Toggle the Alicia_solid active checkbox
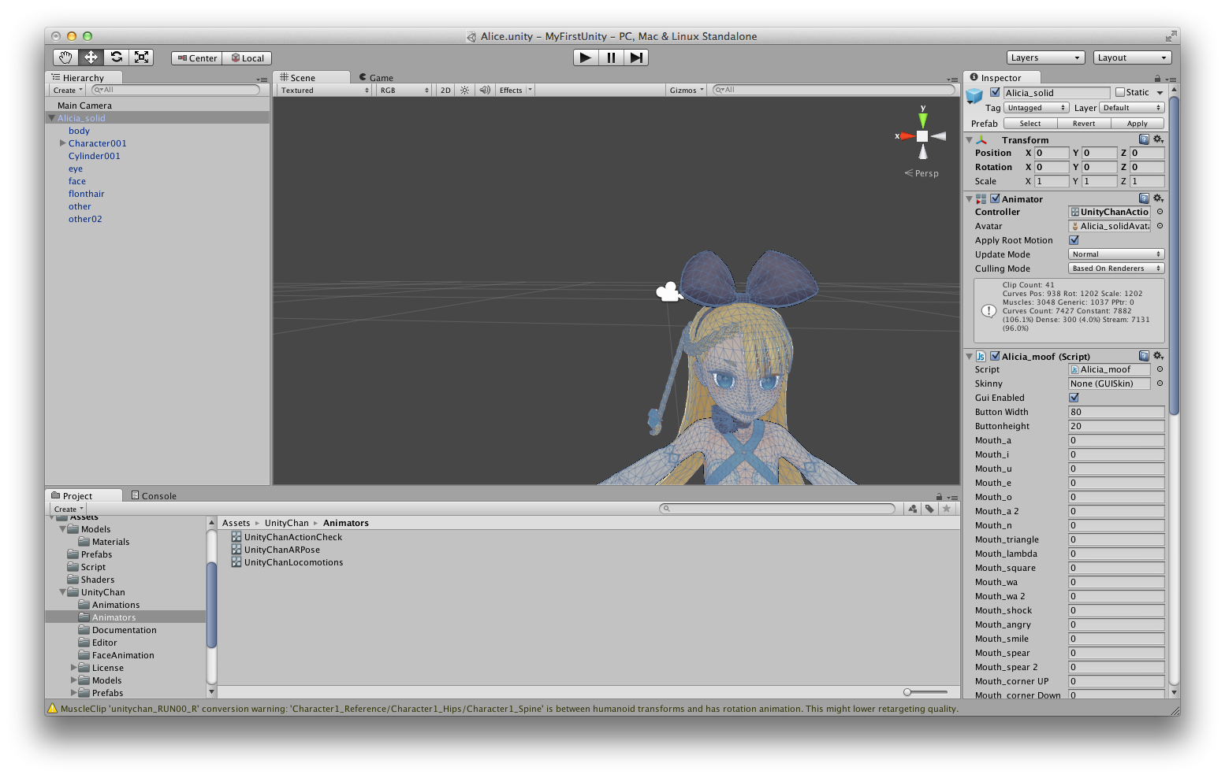1225x778 pixels. tap(995, 92)
